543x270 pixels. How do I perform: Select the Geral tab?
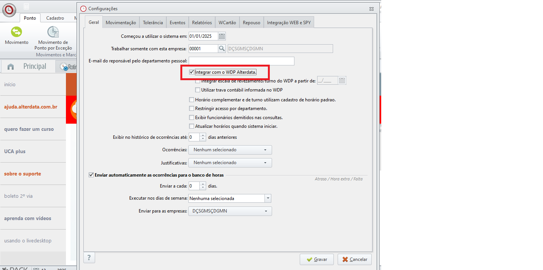[94, 22]
